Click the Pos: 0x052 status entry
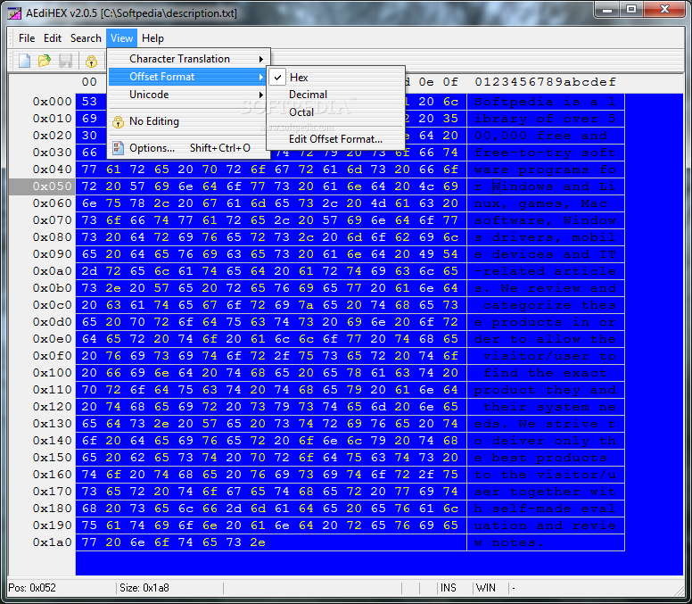 (32, 588)
